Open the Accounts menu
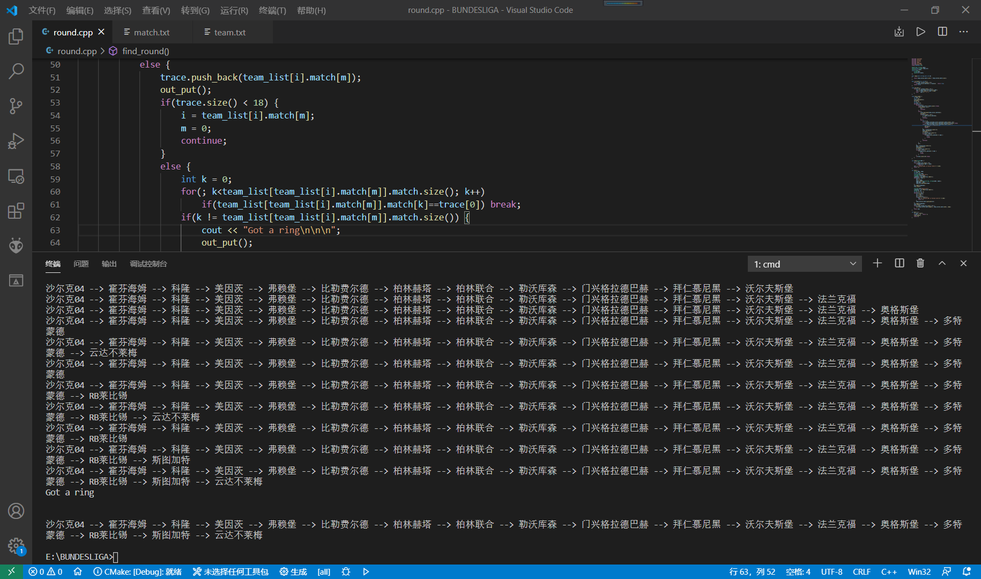The height and width of the screenshot is (579, 981). (x=16, y=511)
